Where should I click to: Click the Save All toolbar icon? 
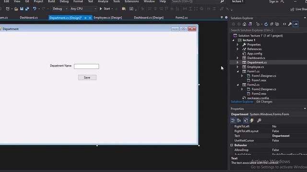tap(27, 9)
